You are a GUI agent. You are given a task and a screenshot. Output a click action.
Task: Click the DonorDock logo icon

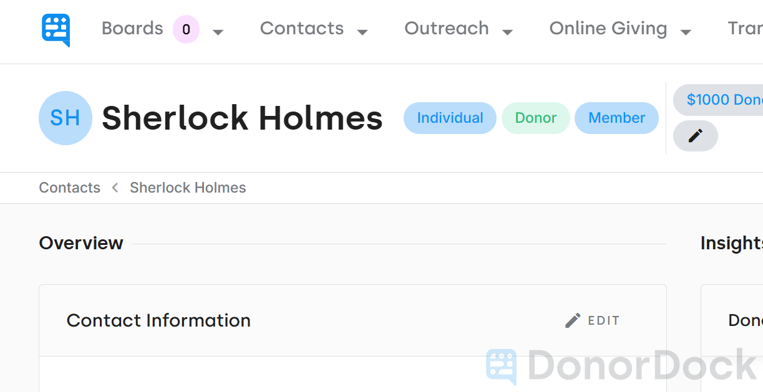coord(55,29)
